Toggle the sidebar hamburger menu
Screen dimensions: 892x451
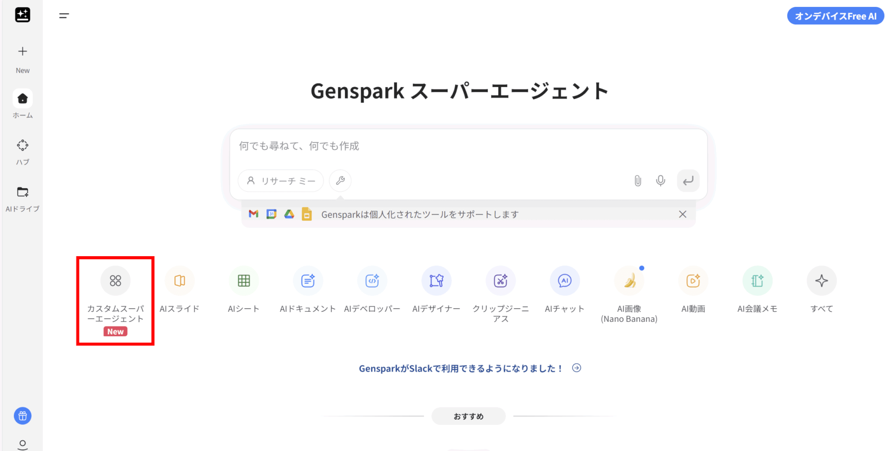click(64, 16)
